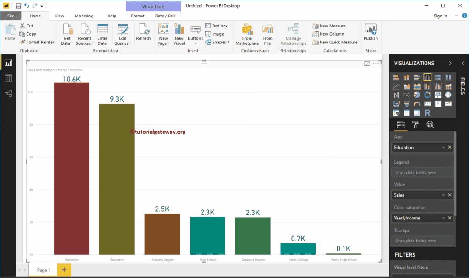Image resolution: width=469 pixels, height=278 pixels.
Task: Add a new page with plus button
Action: [64, 270]
